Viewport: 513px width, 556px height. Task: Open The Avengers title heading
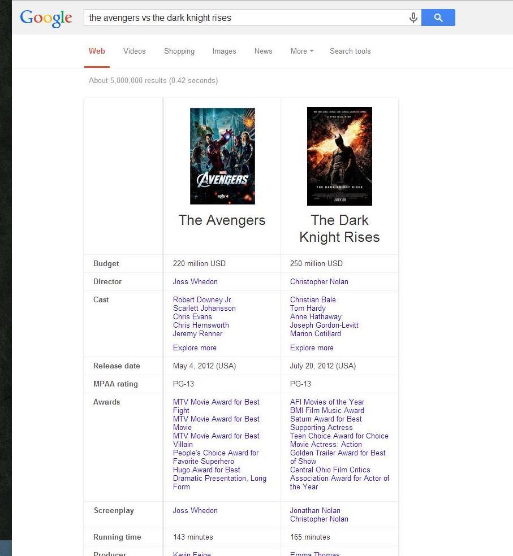[x=222, y=220]
